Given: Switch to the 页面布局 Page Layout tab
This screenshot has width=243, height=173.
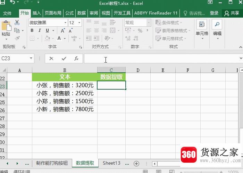Looking at the screenshot, I should 53,13.
